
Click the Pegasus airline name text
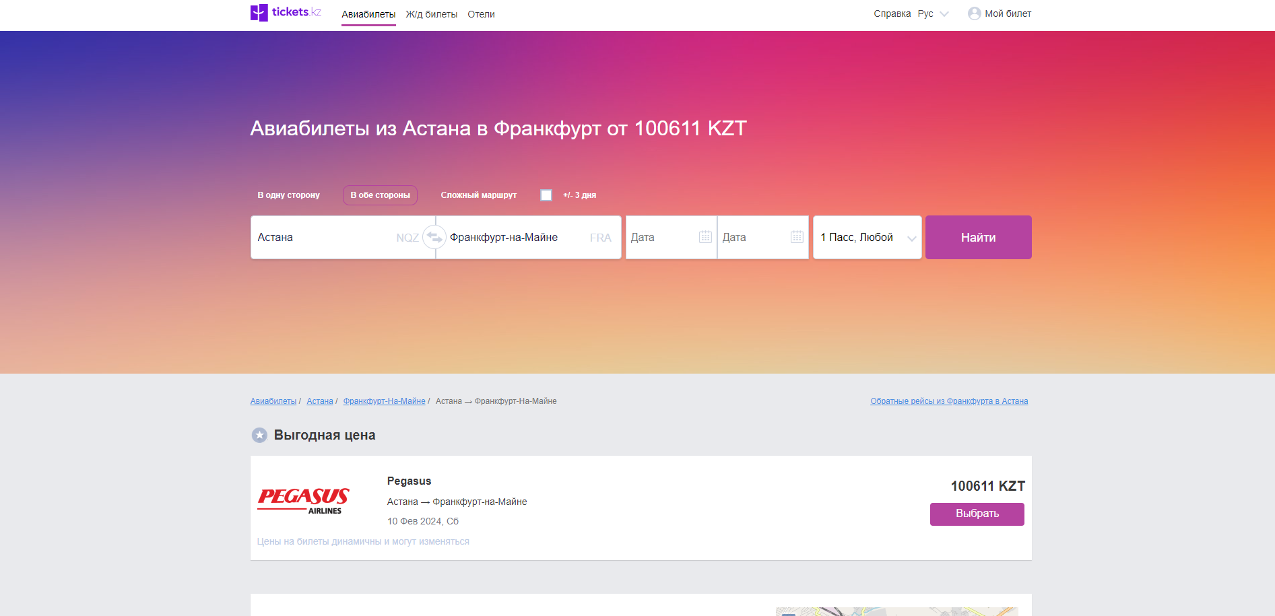(409, 481)
